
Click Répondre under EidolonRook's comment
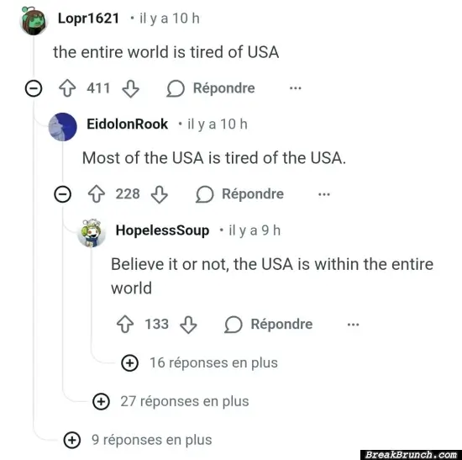tap(239, 194)
